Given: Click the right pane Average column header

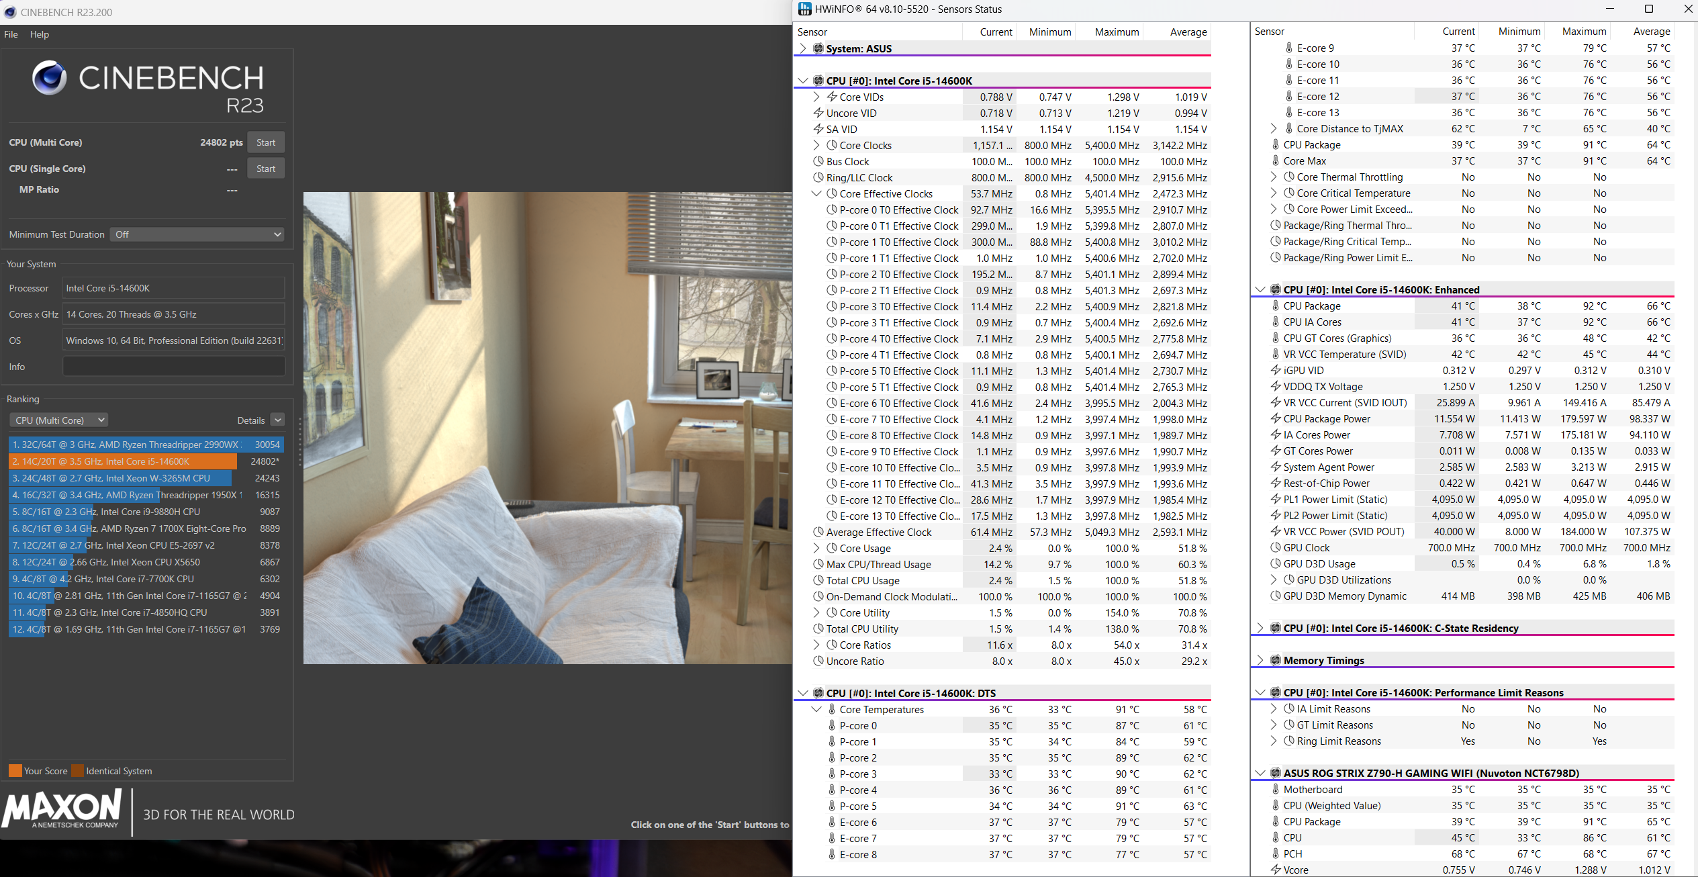Looking at the screenshot, I should click(1644, 31).
